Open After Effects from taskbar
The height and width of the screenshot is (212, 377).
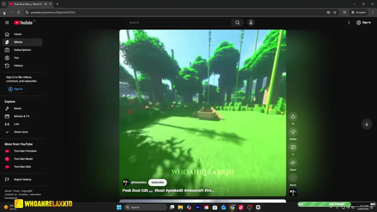(198, 207)
